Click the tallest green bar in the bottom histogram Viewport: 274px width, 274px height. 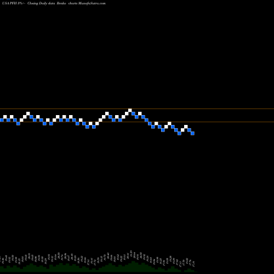coord(133,266)
